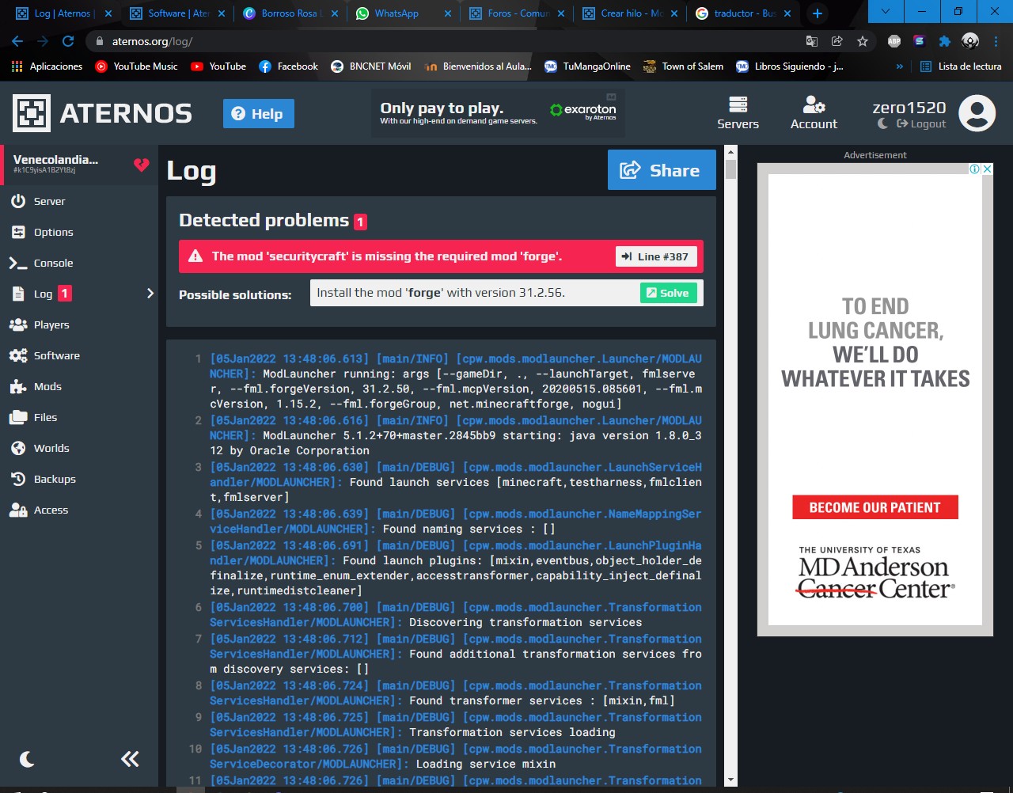Click the share page icon in address bar
1013x793 pixels.
point(837,41)
